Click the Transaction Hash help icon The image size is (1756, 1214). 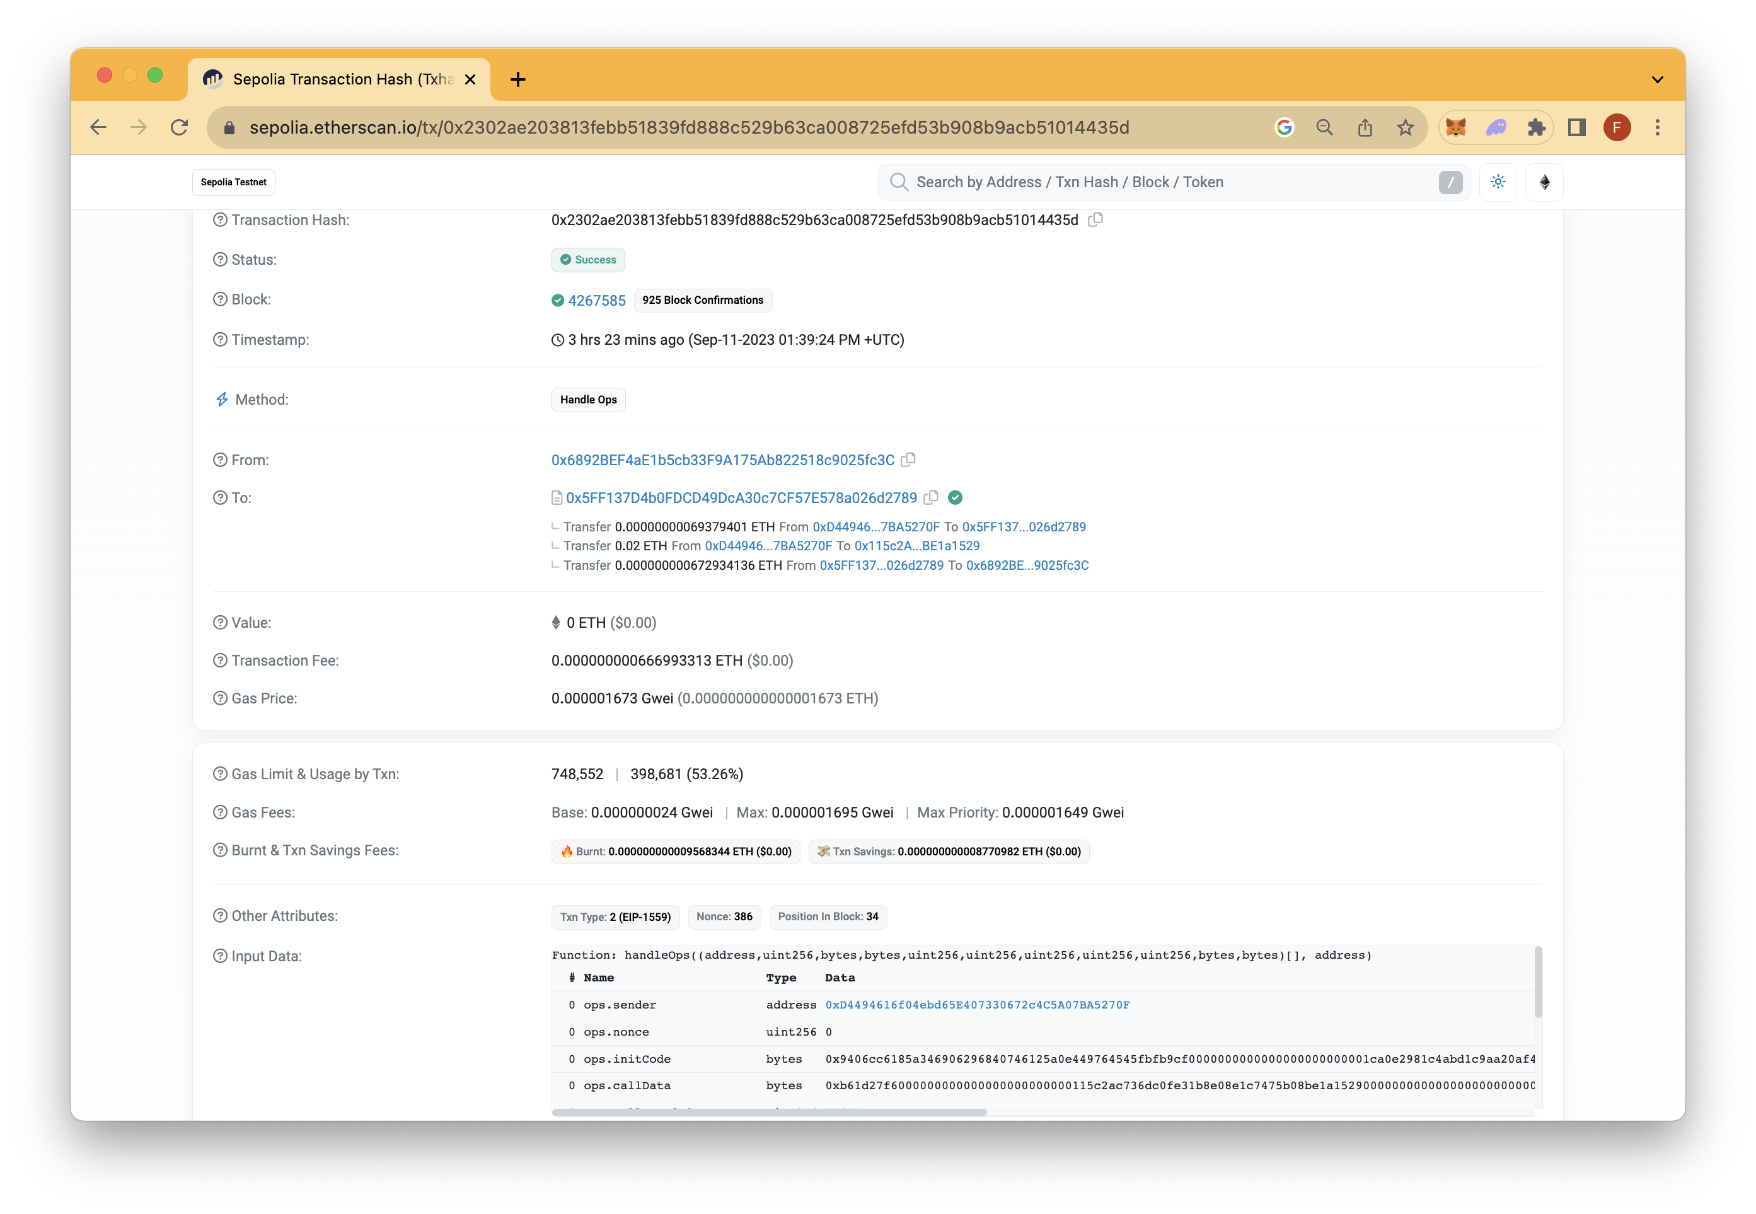pyautogui.click(x=220, y=220)
